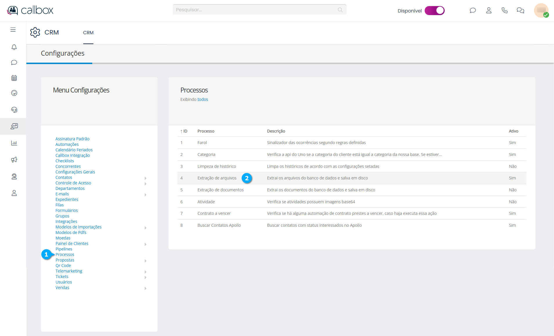Expand the Contatos submenu arrow

click(145, 178)
